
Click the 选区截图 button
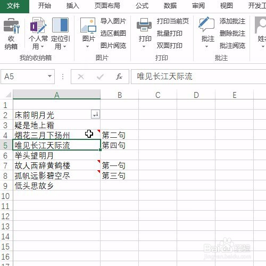113,34
